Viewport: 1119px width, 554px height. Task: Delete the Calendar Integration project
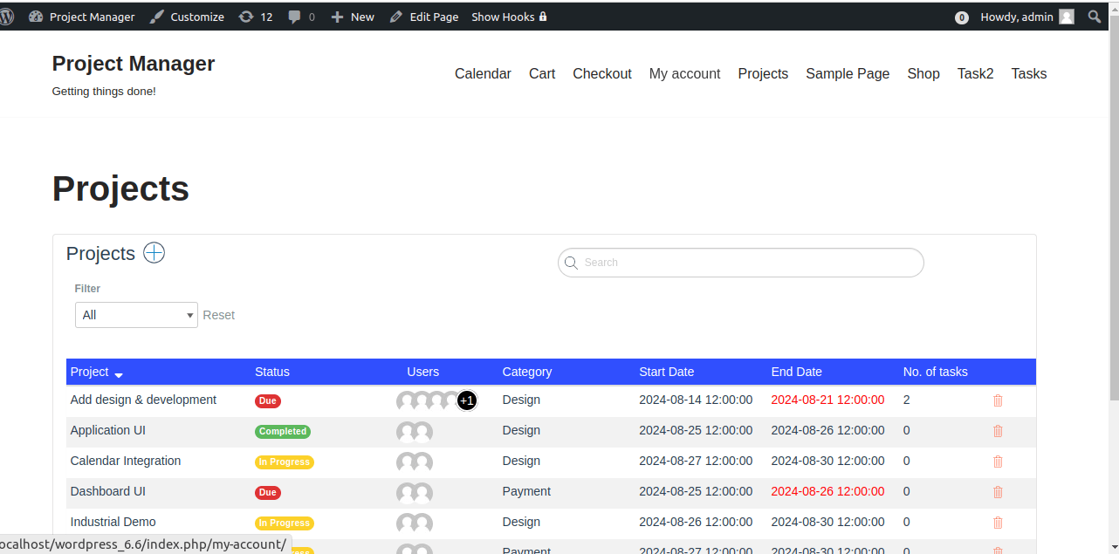(998, 462)
